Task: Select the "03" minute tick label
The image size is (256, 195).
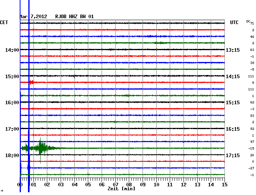Action: (61, 185)
